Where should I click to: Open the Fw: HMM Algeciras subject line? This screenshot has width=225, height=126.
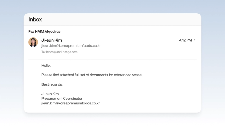click(44, 32)
